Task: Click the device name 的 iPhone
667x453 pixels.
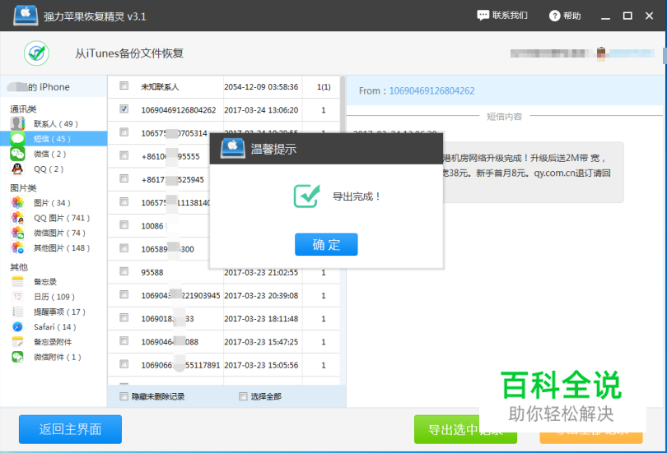Action: [x=49, y=87]
